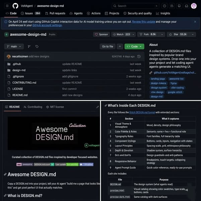Open the Stitch DESIGN.md format link
The image size is (201, 201).
click(x=142, y=112)
